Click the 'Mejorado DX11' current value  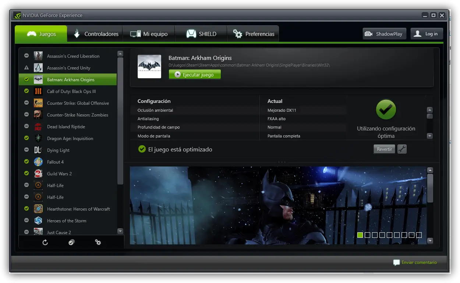[x=282, y=110]
